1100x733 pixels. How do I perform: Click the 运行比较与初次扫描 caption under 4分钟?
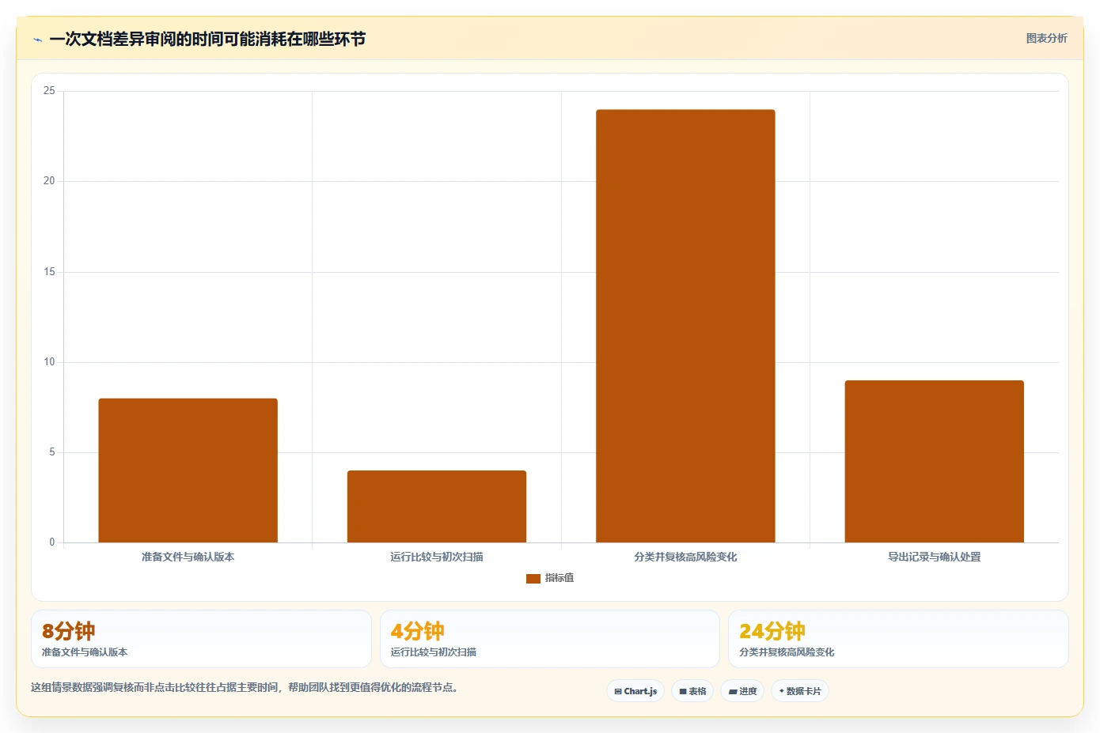pos(434,652)
